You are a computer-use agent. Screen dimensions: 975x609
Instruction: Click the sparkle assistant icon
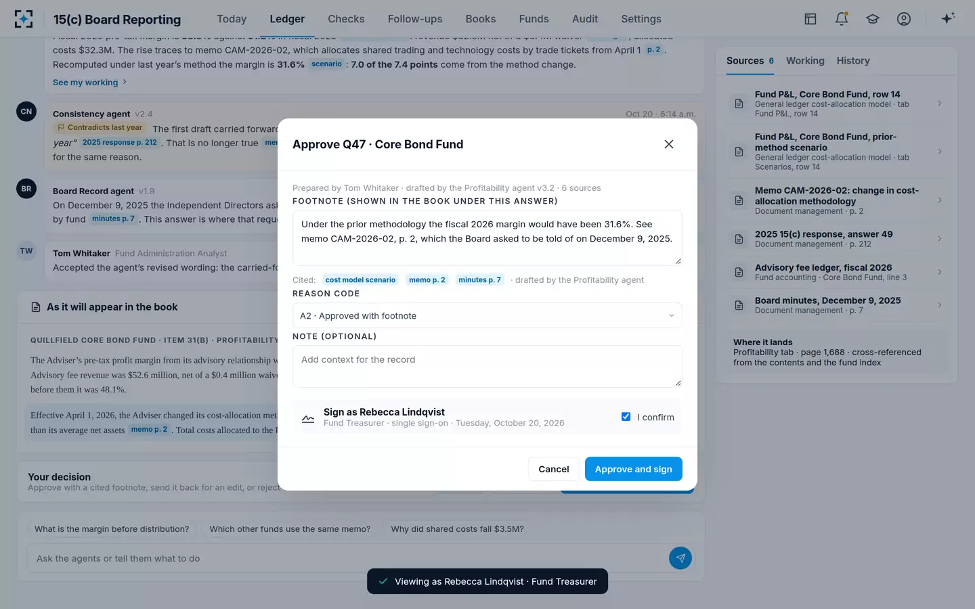pyautogui.click(x=948, y=18)
